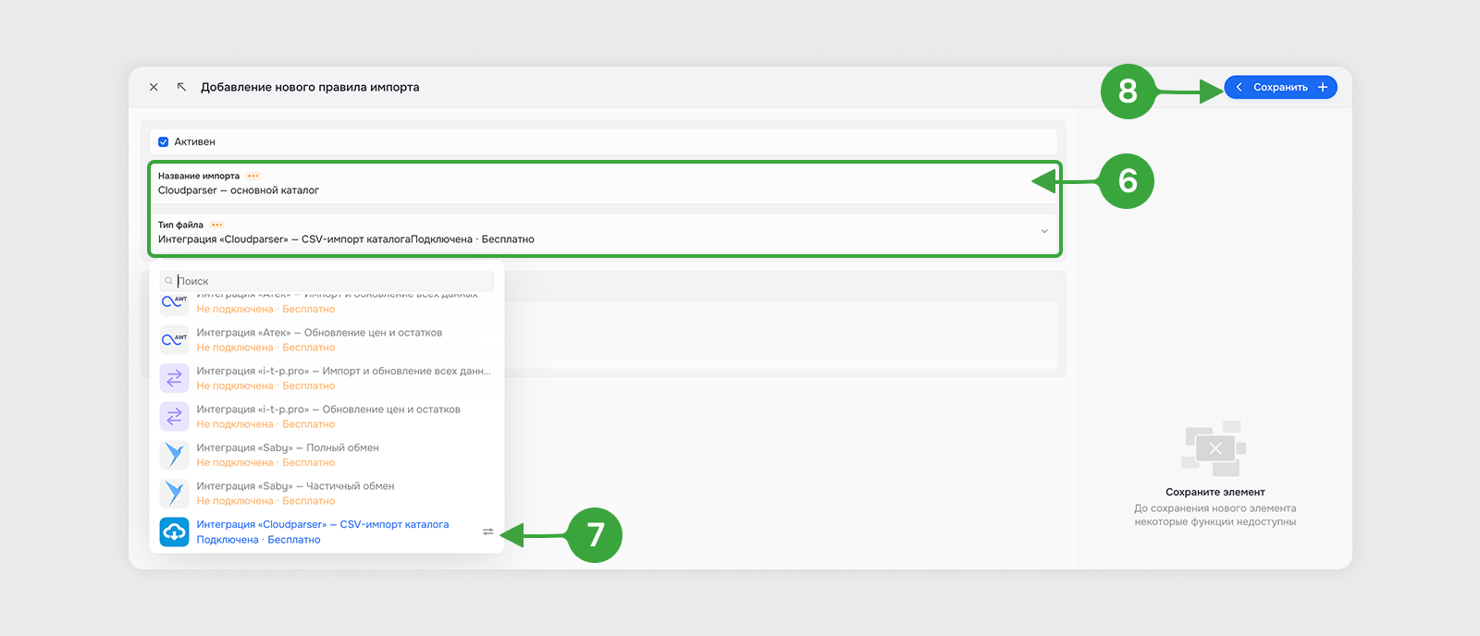This screenshot has width=1480, height=636.
Task: Select «i-t-p.pro» — Обновление цен и остатков
Action: coord(327,416)
